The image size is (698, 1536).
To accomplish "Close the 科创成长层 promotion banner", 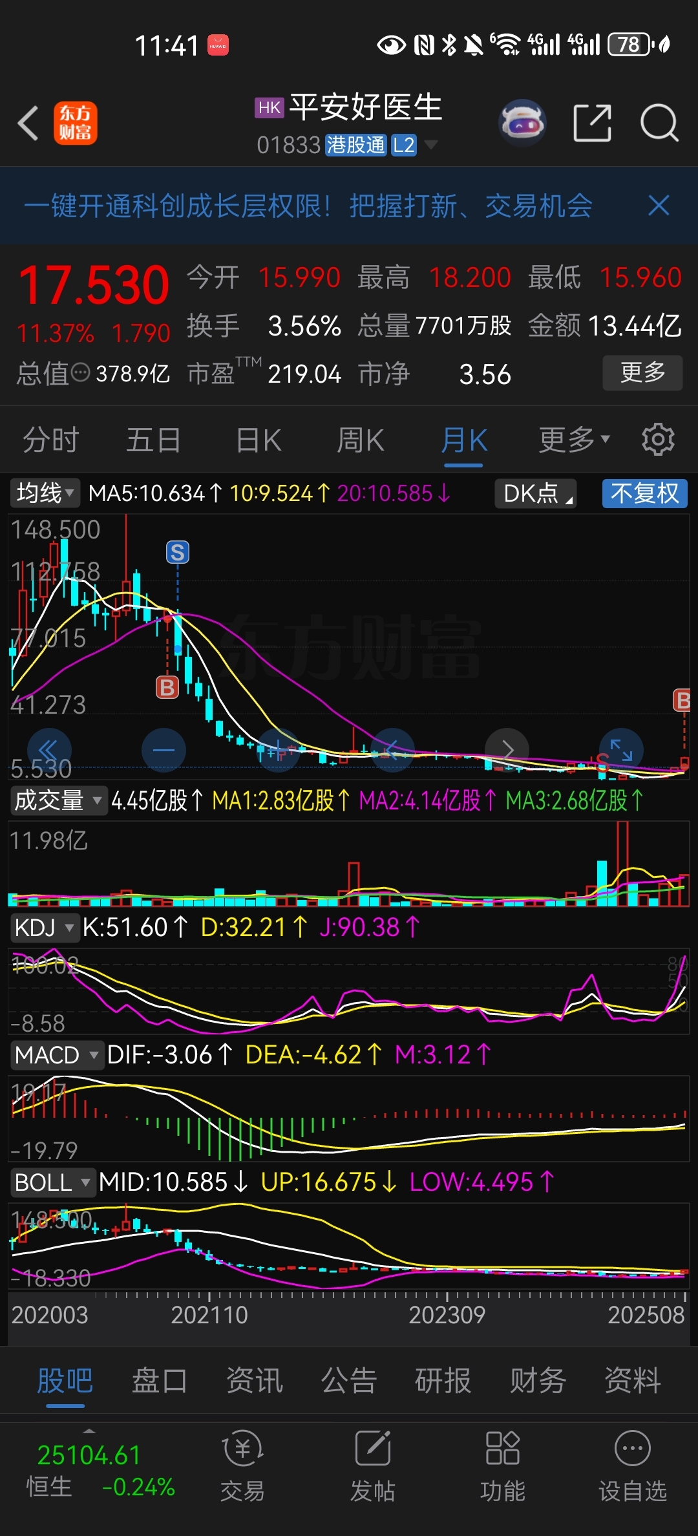I will [x=659, y=206].
